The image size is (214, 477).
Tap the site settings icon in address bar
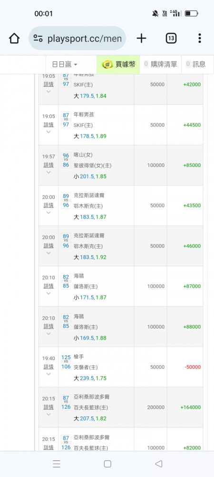pyautogui.click(x=38, y=38)
